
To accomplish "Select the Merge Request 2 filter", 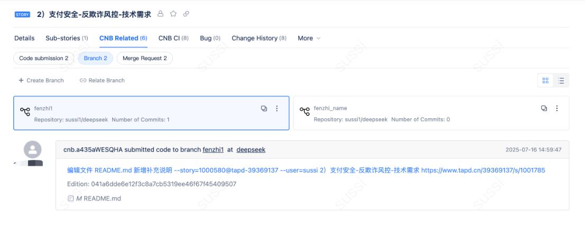I will click(x=144, y=58).
